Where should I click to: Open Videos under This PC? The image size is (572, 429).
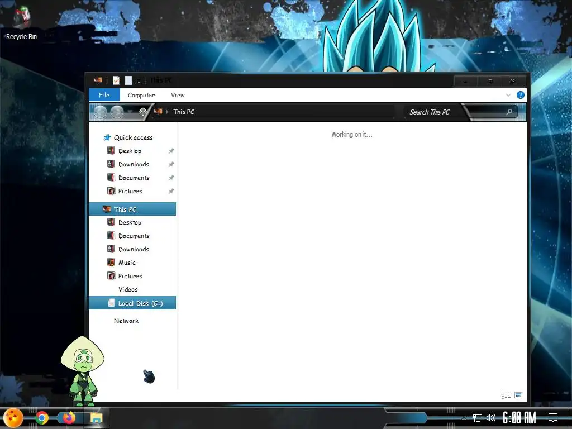click(x=128, y=289)
